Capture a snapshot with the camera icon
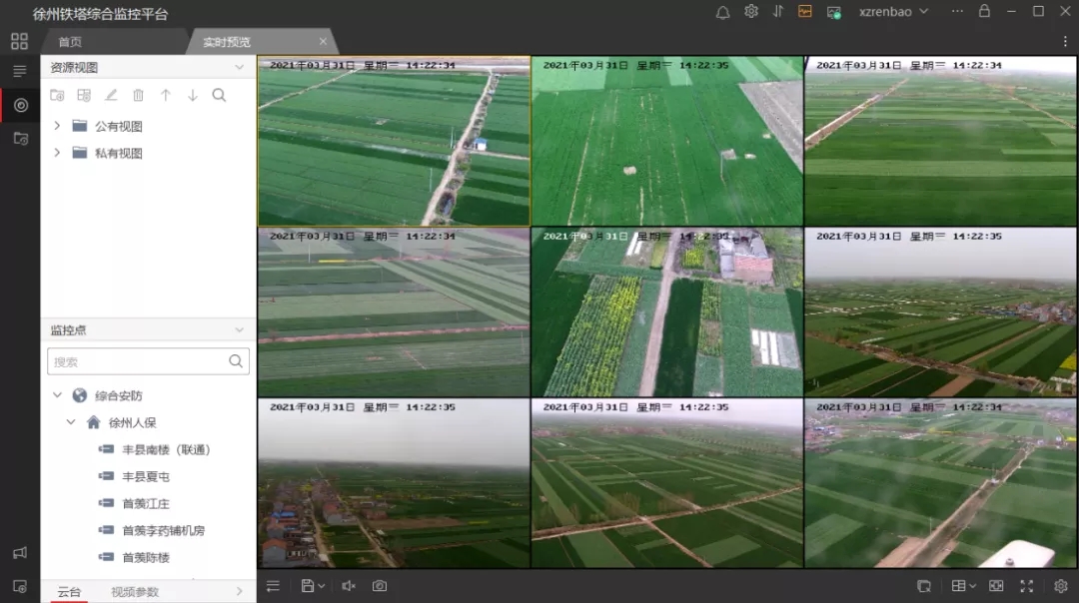The image size is (1079, 603). (x=380, y=586)
